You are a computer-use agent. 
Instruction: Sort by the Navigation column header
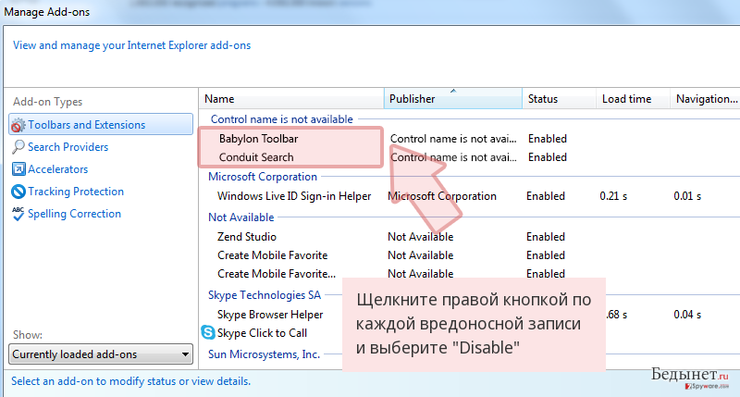[x=705, y=99]
